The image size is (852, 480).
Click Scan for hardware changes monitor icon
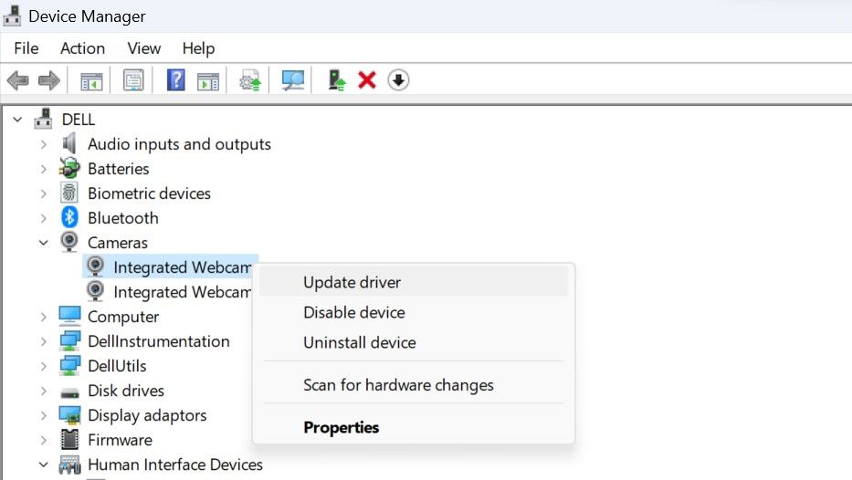coord(293,80)
